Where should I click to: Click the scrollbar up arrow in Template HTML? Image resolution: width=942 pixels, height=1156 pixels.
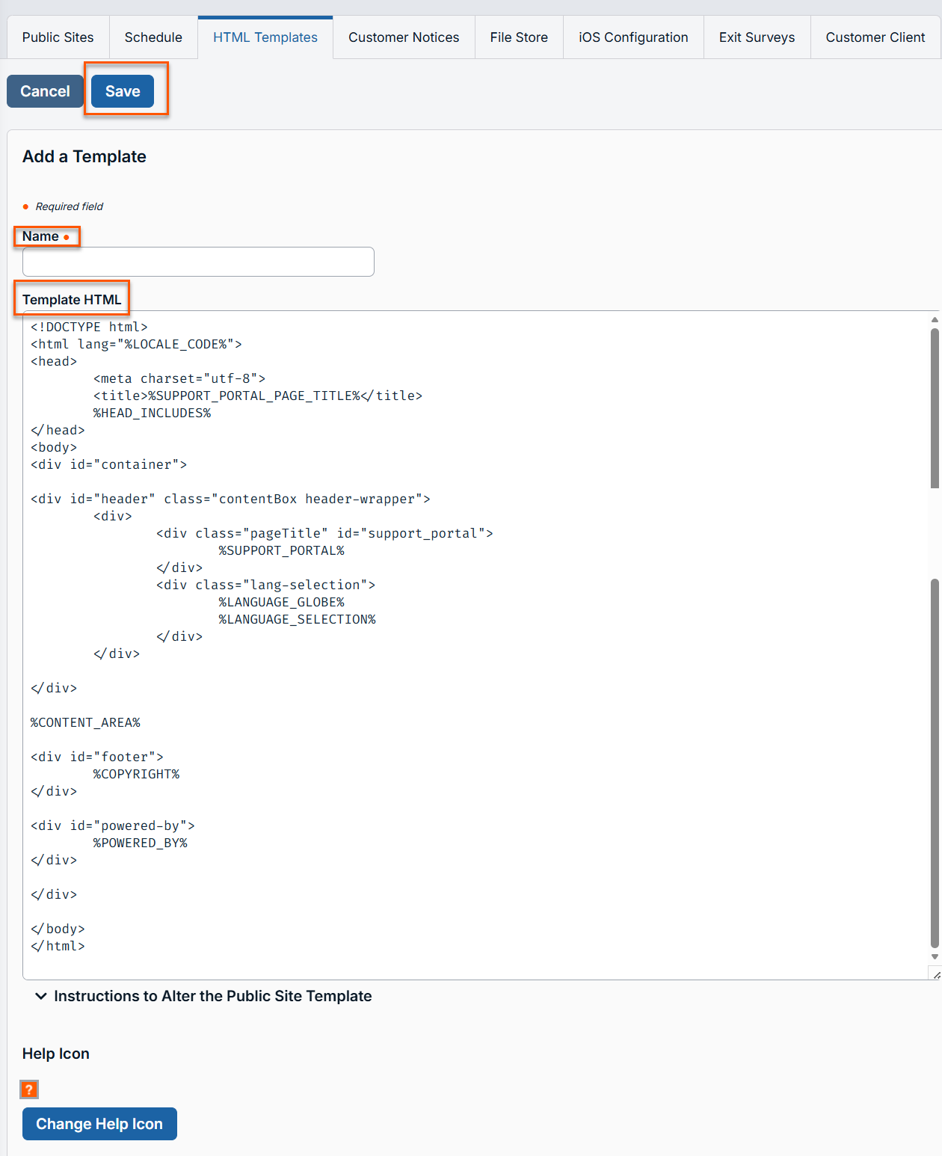[935, 319]
